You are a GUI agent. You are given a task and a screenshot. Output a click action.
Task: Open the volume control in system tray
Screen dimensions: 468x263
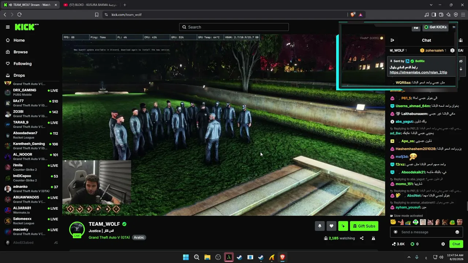[441, 257]
